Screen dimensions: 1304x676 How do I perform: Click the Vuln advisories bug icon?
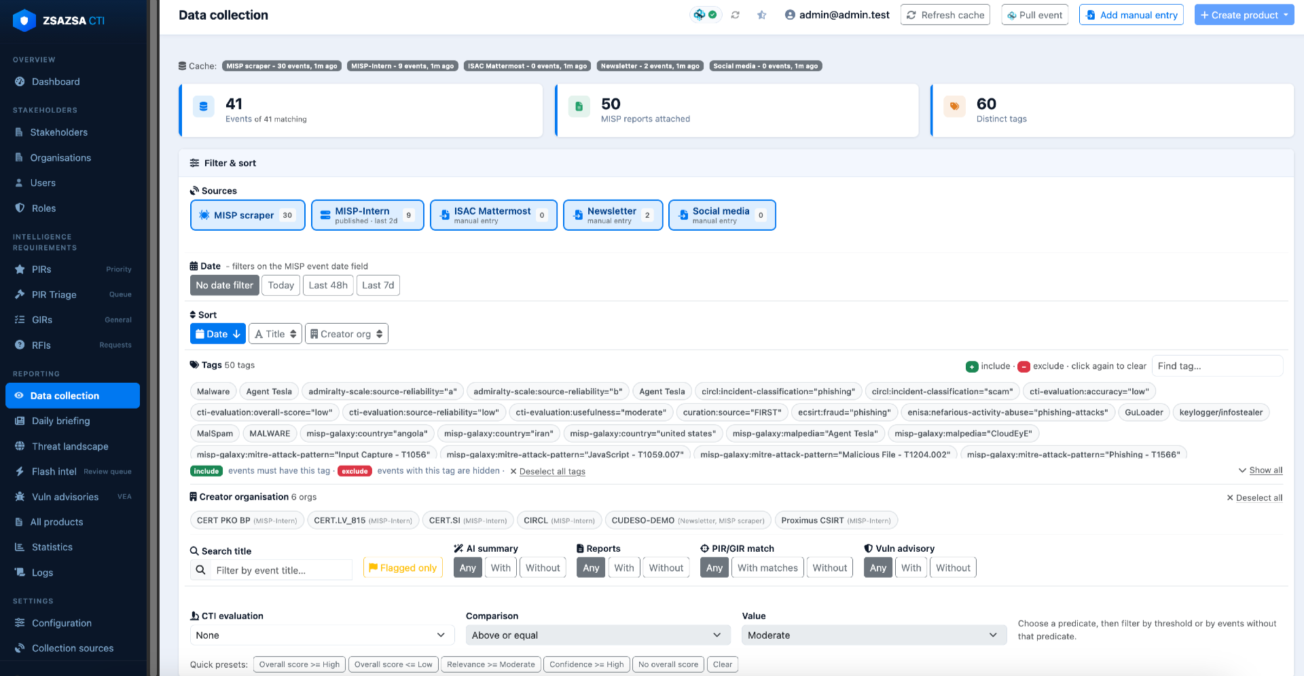pos(20,497)
